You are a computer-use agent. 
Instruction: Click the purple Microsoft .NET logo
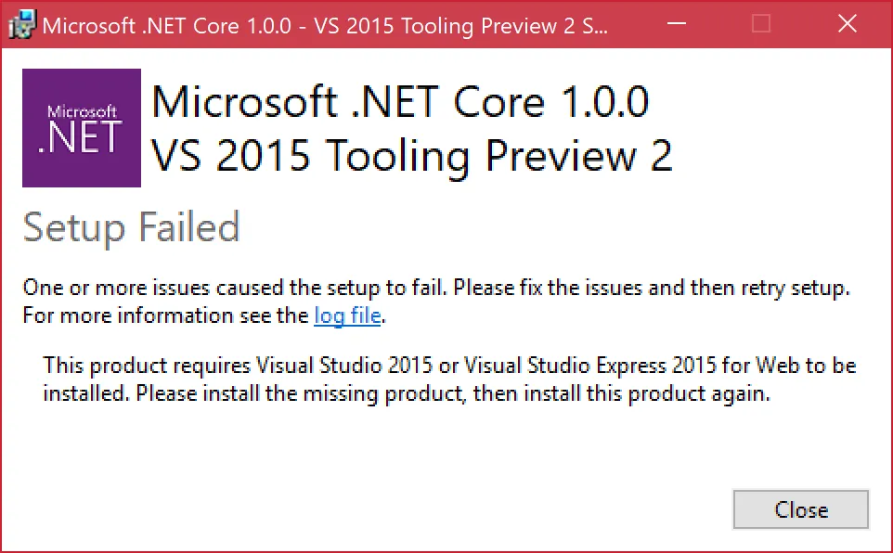(82, 128)
